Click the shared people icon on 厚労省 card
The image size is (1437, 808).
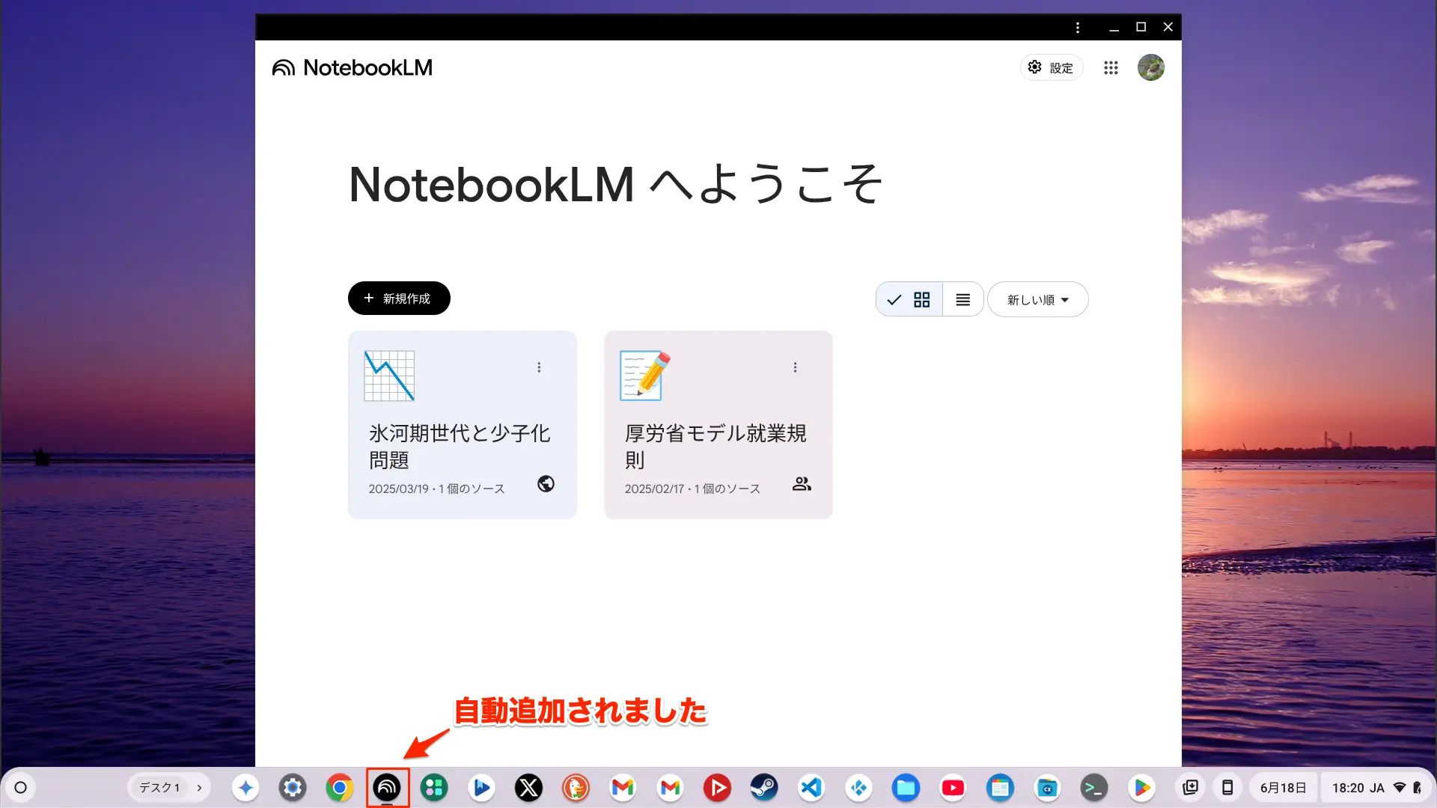pyautogui.click(x=802, y=484)
